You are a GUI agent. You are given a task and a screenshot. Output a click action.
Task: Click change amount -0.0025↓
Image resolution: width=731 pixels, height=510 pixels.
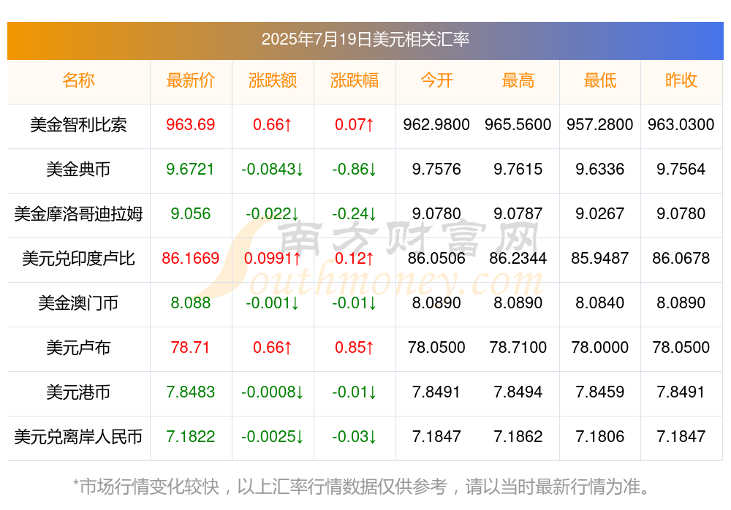click(272, 436)
